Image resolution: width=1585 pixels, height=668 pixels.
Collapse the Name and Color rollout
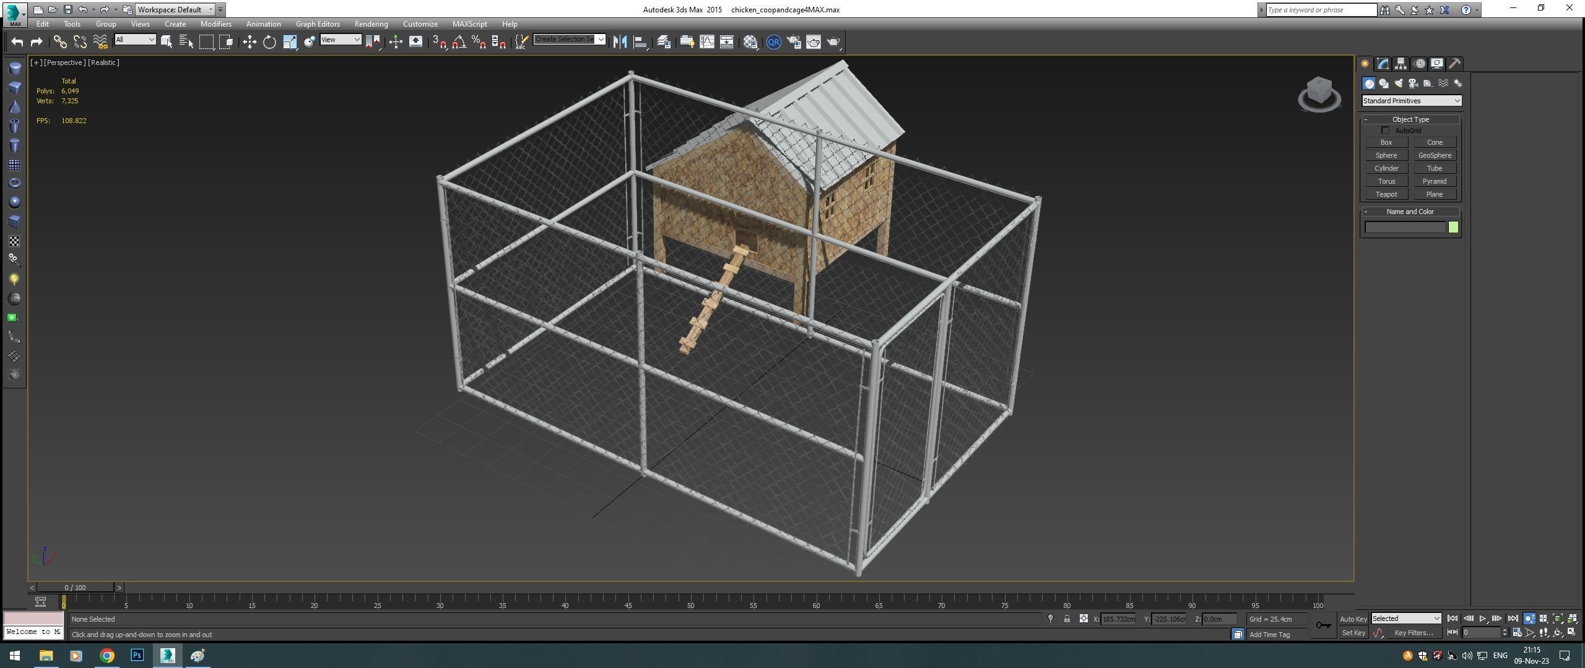[1410, 212]
